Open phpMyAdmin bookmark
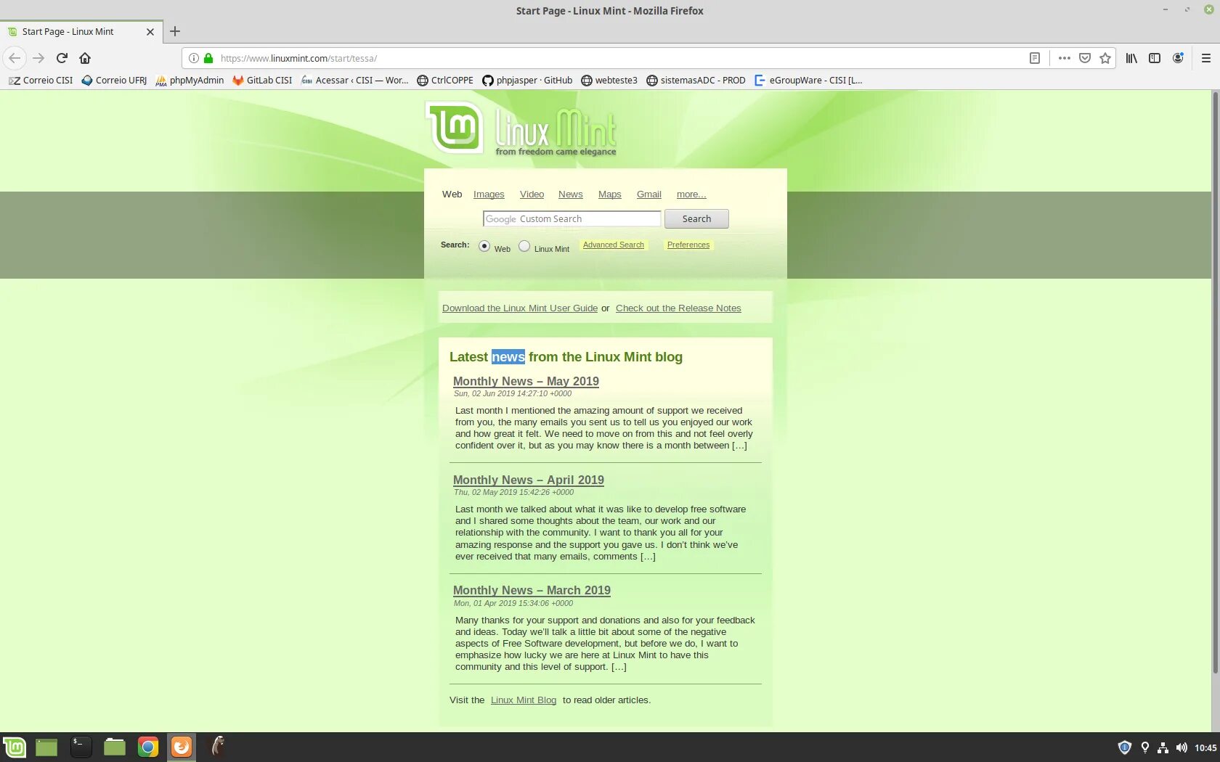Screen dimensions: 1220x762 190,81
